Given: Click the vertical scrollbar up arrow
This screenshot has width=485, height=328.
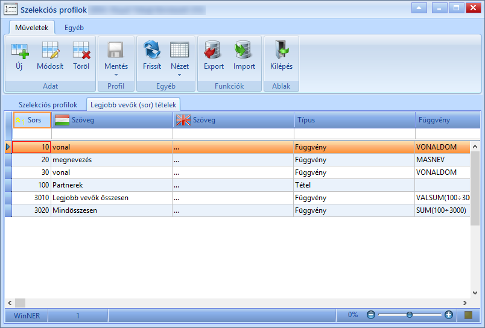Looking at the screenshot, I should coord(475,147).
